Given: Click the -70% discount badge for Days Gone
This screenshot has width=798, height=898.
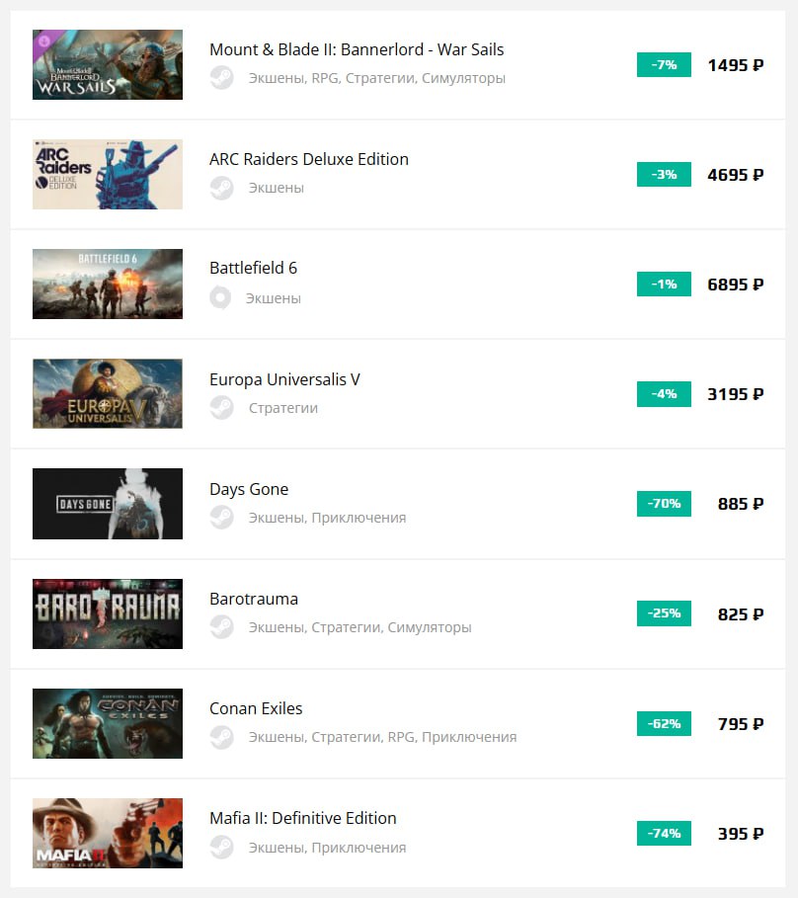Looking at the screenshot, I should coord(664,504).
